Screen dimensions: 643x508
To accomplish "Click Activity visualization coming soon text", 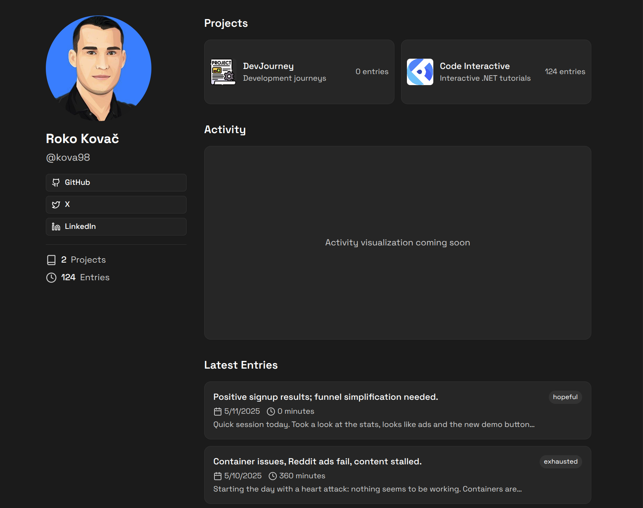I will (x=398, y=243).
